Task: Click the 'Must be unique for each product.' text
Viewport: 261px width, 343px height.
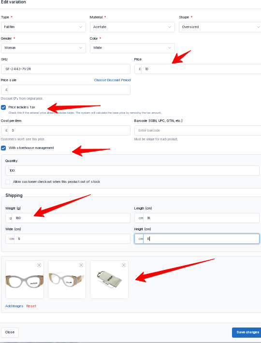Action: coord(156,139)
